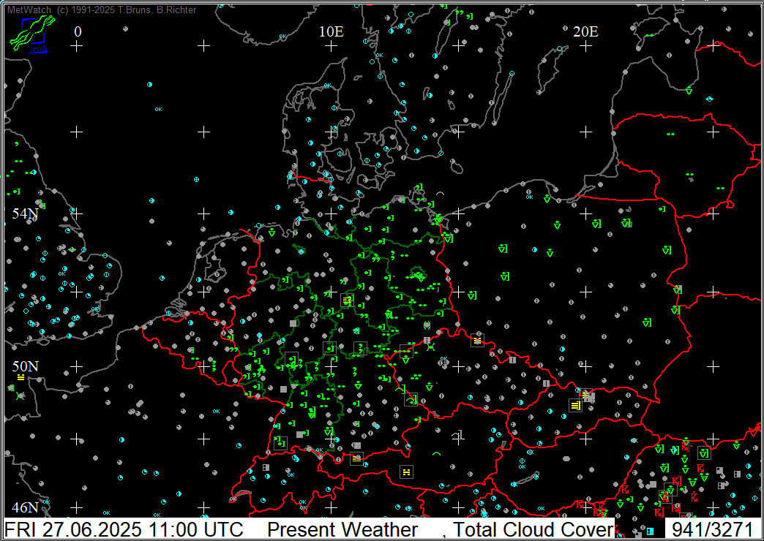Click the Total Cloud Cover label
The height and width of the screenshot is (541, 764).
533,529
